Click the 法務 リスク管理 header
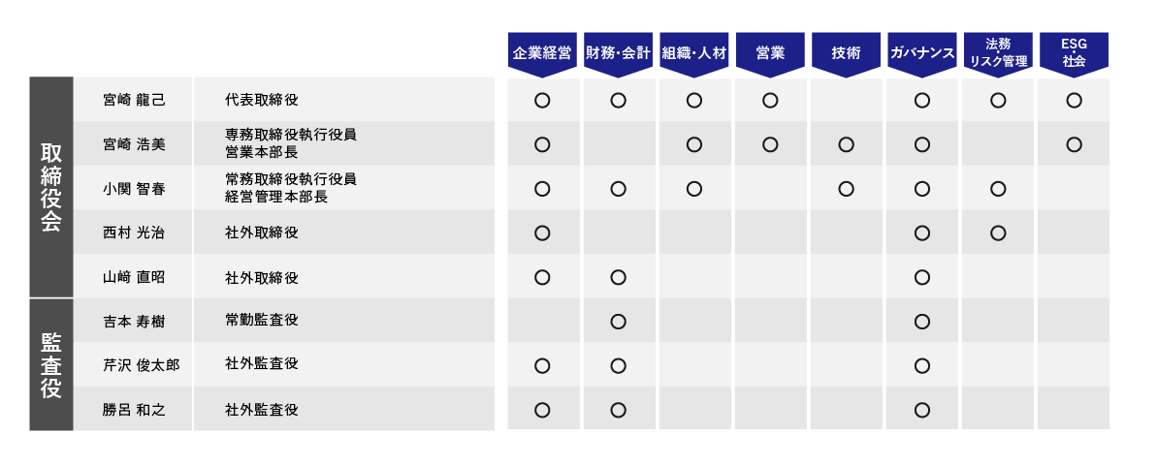This screenshot has height=466, width=1157. (998, 52)
